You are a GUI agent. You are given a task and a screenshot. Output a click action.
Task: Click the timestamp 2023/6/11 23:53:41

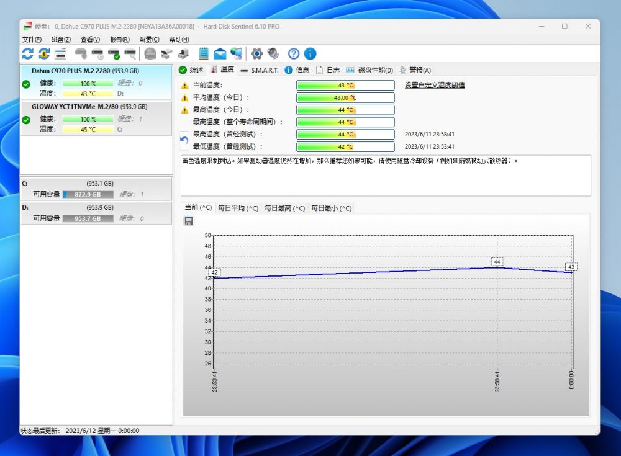(x=429, y=146)
